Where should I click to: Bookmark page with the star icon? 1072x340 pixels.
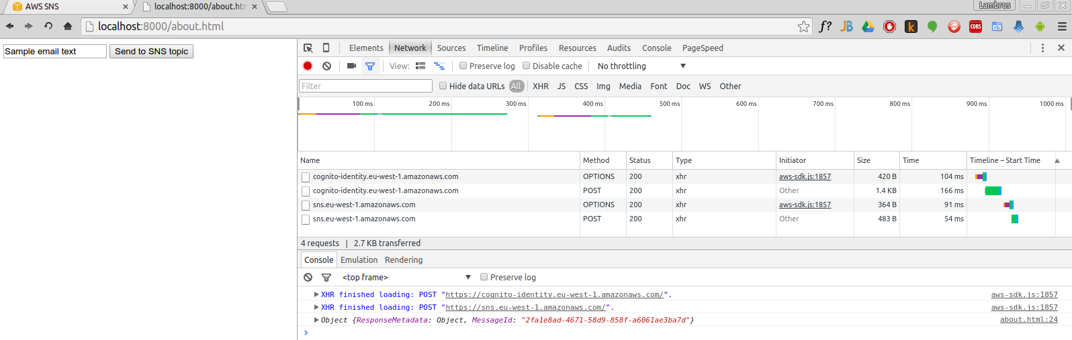[803, 26]
